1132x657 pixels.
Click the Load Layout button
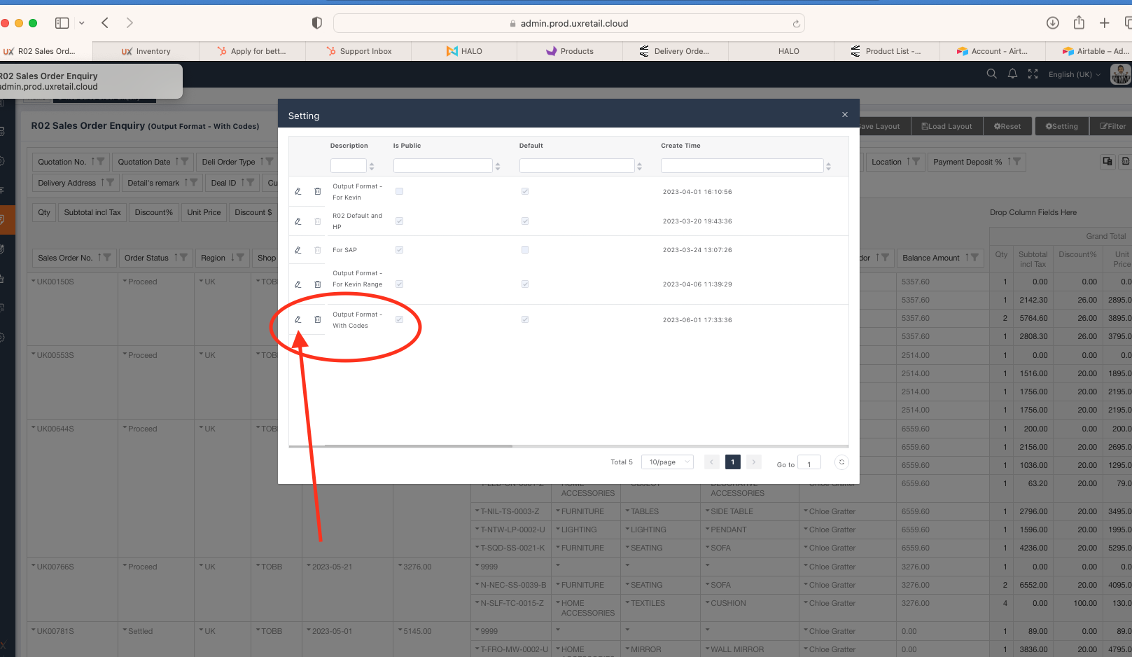point(946,126)
